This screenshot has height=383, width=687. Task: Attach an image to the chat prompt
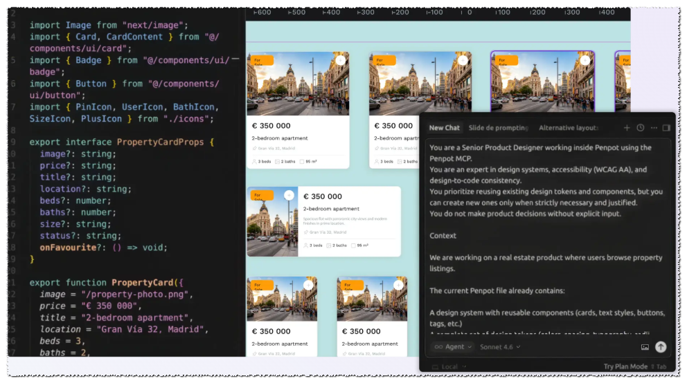(645, 347)
